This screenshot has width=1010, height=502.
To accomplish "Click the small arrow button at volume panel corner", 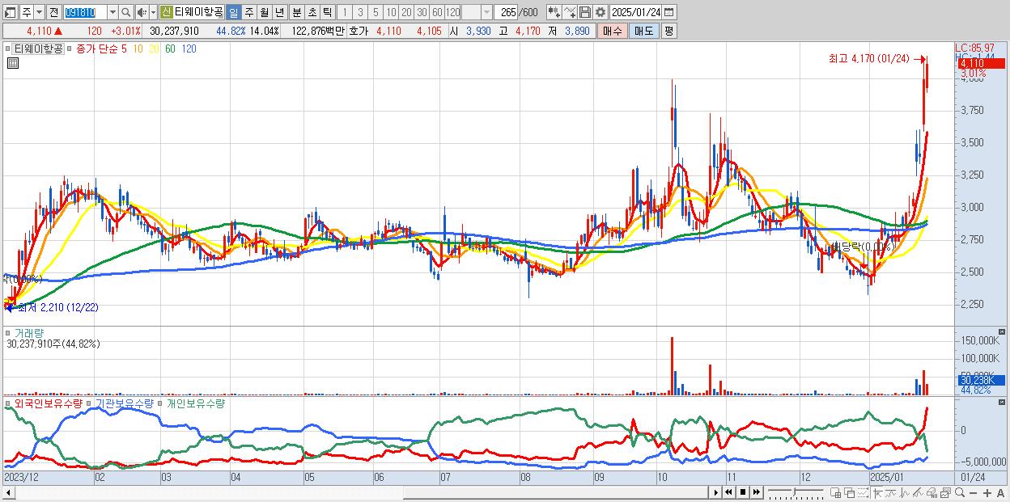I will coord(1004,331).
